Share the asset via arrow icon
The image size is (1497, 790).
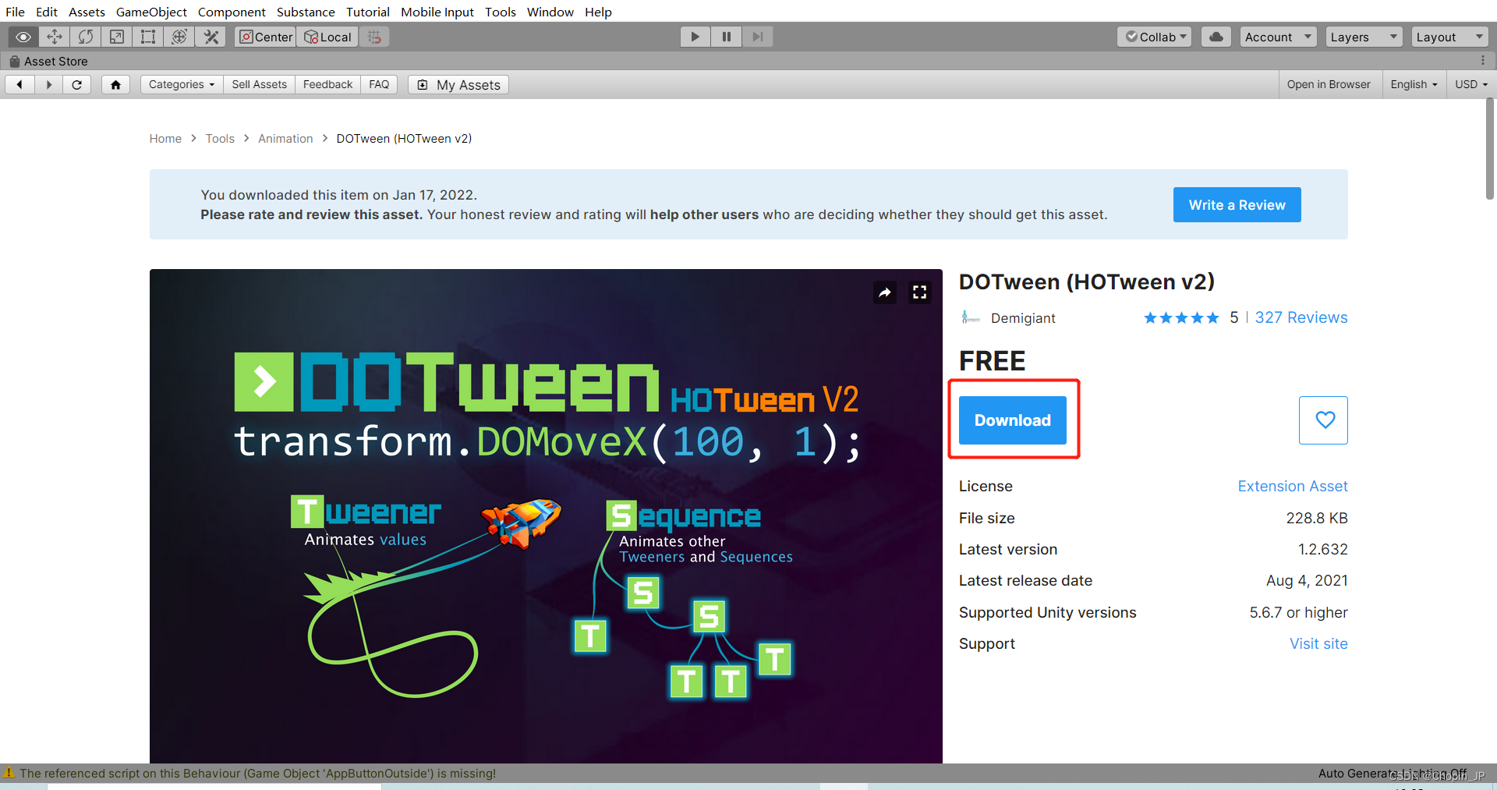[x=884, y=292]
